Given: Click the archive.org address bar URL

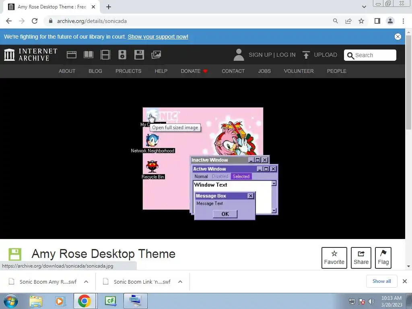Looking at the screenshot, I should click(92, 21).
